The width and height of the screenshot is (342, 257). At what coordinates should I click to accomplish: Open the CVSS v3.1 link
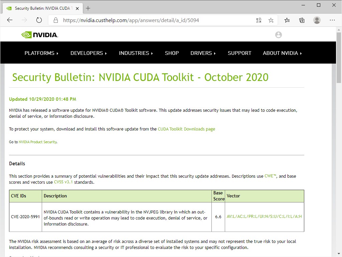point(63,182)
